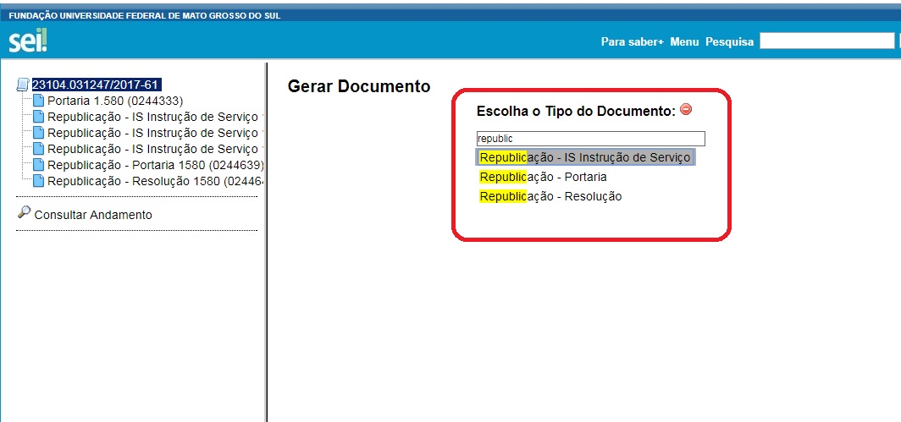
Task: Click icon of first Republicação - IS Instrução tree entry
Action: tap(38, 117)
